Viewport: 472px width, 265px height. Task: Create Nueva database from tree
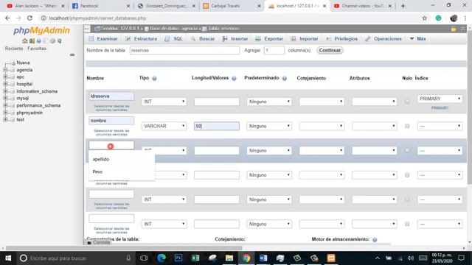coord(23,63)
